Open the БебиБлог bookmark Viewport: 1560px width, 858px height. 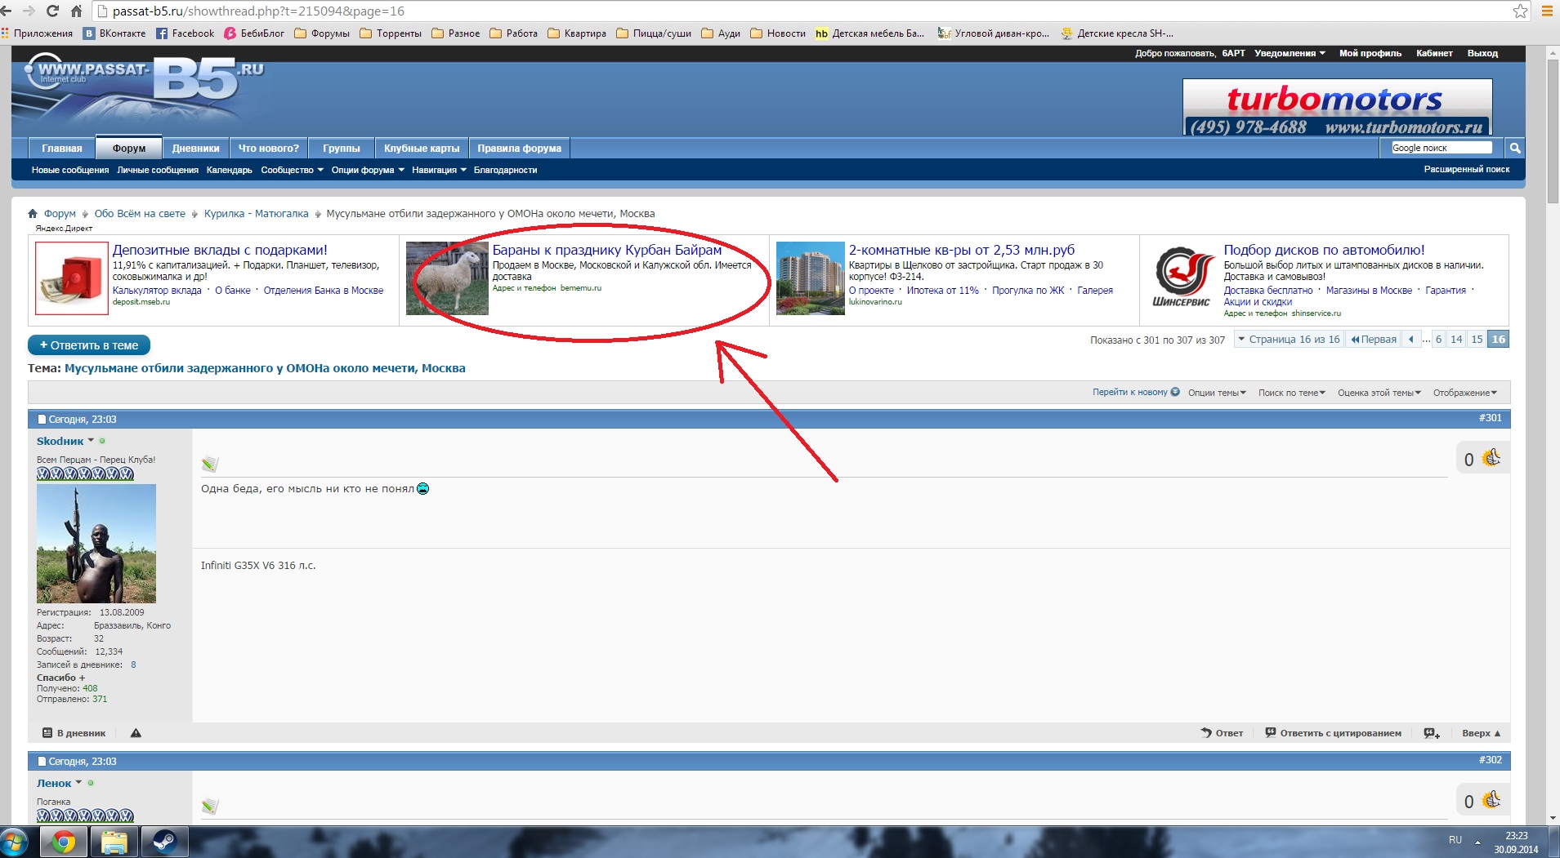coord(255,33)
